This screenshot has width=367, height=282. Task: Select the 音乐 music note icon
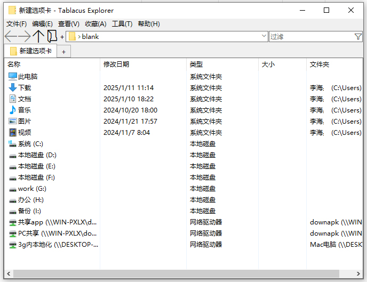[13, 110]
